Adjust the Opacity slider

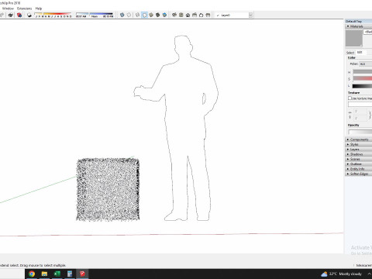click(x=360, y=132)
